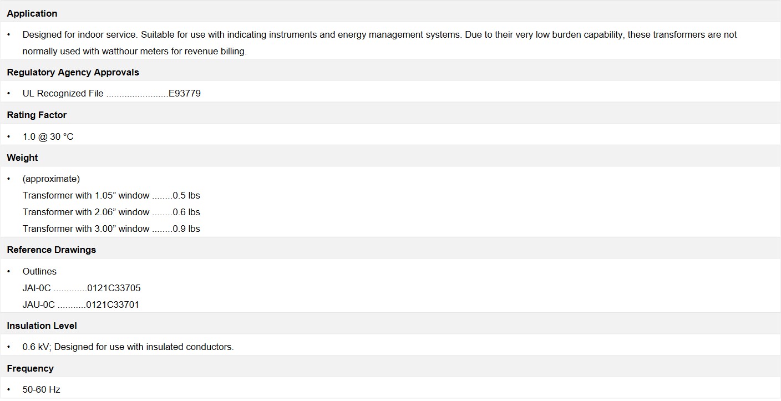Select the 3.00" window transformer weight line
The height and width of the screenshot is (401, 781).
click(x=111, y=229)
